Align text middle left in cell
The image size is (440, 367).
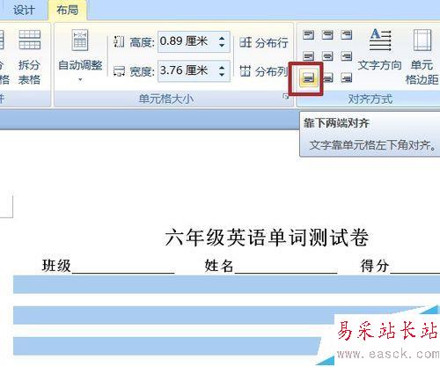(308, 56)
